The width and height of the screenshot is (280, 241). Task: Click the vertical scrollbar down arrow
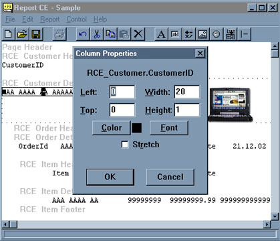[x=275, y=216]
